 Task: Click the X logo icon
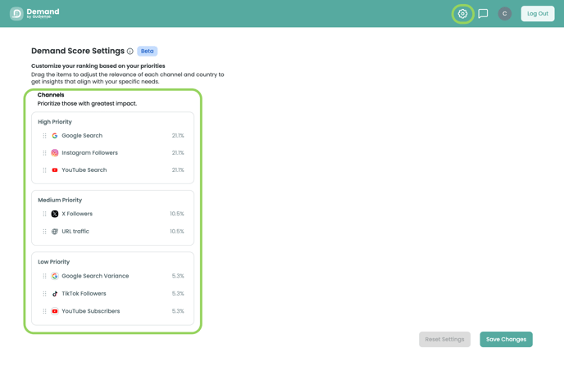(x=55, y=214)
